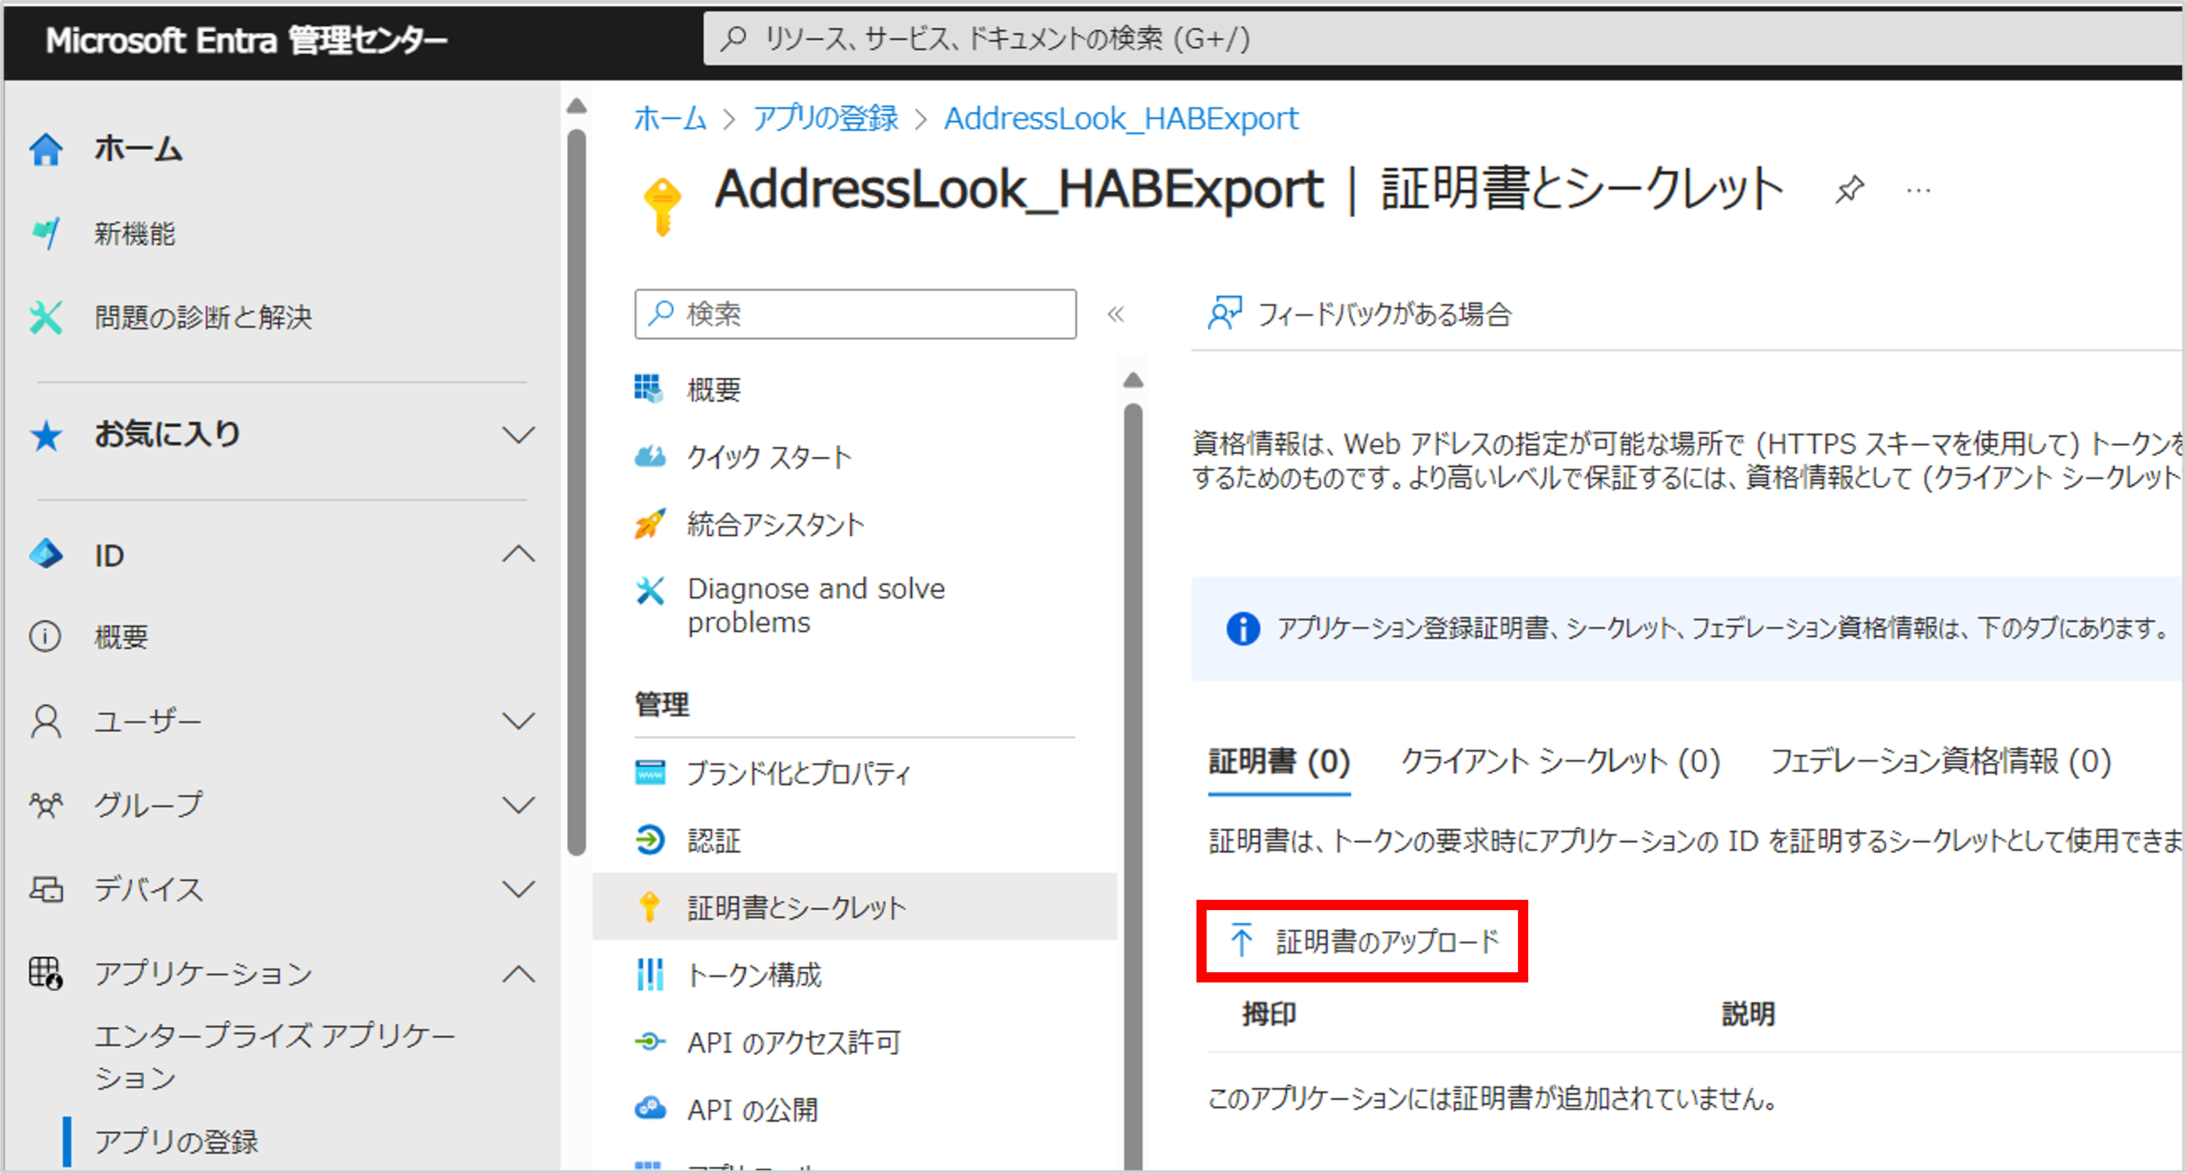This screenshot has height=1174, width=2186.
Task: Click 証明書のアップロード button
Action: point(1362,941)
